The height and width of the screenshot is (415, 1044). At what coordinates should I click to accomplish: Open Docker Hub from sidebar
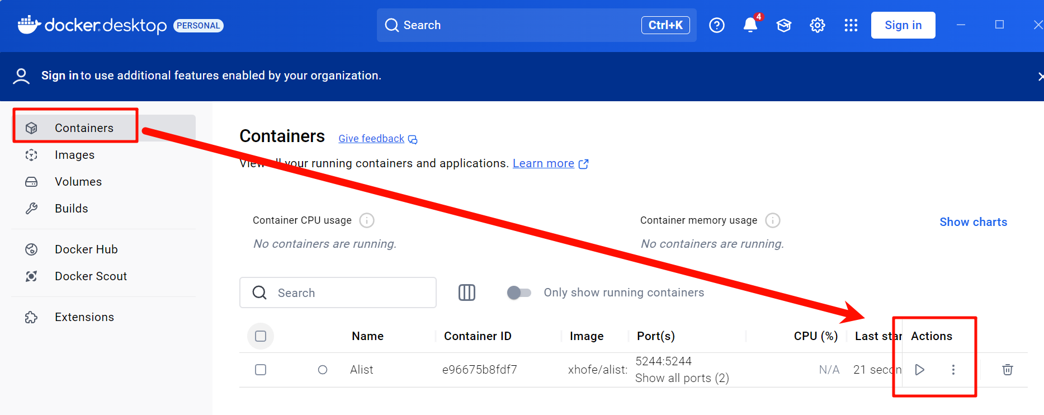(104, 249)
